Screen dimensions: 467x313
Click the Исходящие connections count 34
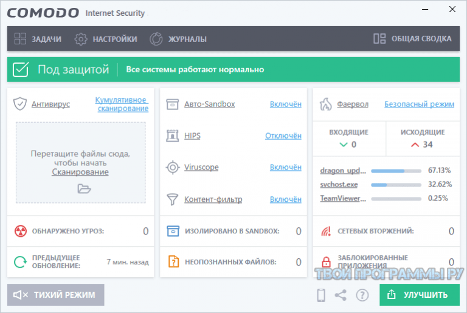428,145
